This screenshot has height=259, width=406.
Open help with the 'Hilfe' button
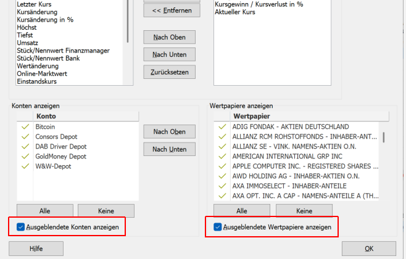(x=36, y=249)
